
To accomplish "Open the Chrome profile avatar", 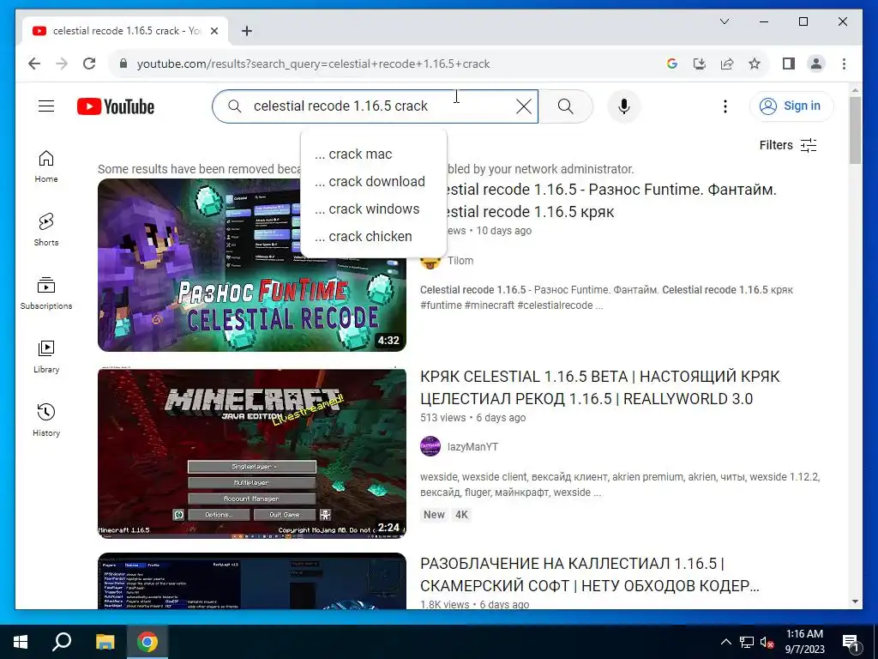I will click(816, 63).
